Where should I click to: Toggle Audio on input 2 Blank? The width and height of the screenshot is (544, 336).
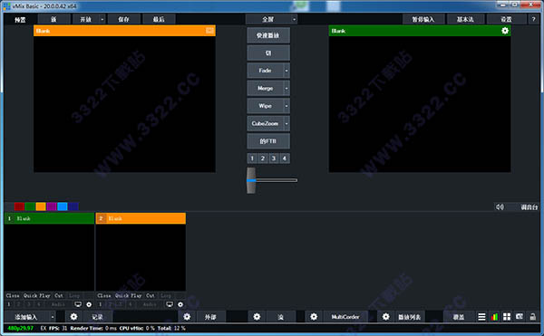click(x=150, y=304)
